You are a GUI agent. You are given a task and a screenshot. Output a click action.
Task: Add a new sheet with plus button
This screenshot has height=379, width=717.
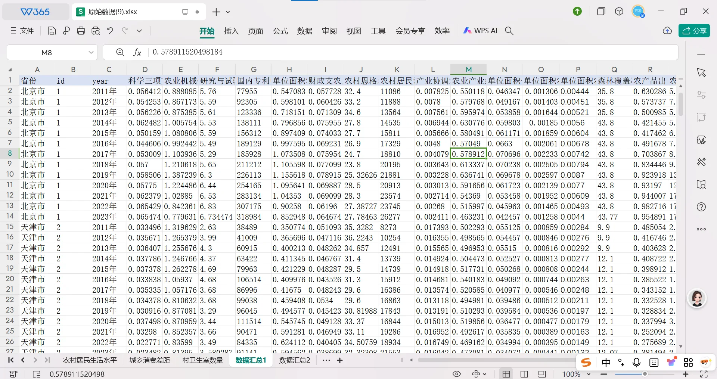pyautogui.click(x=340, y=360)
